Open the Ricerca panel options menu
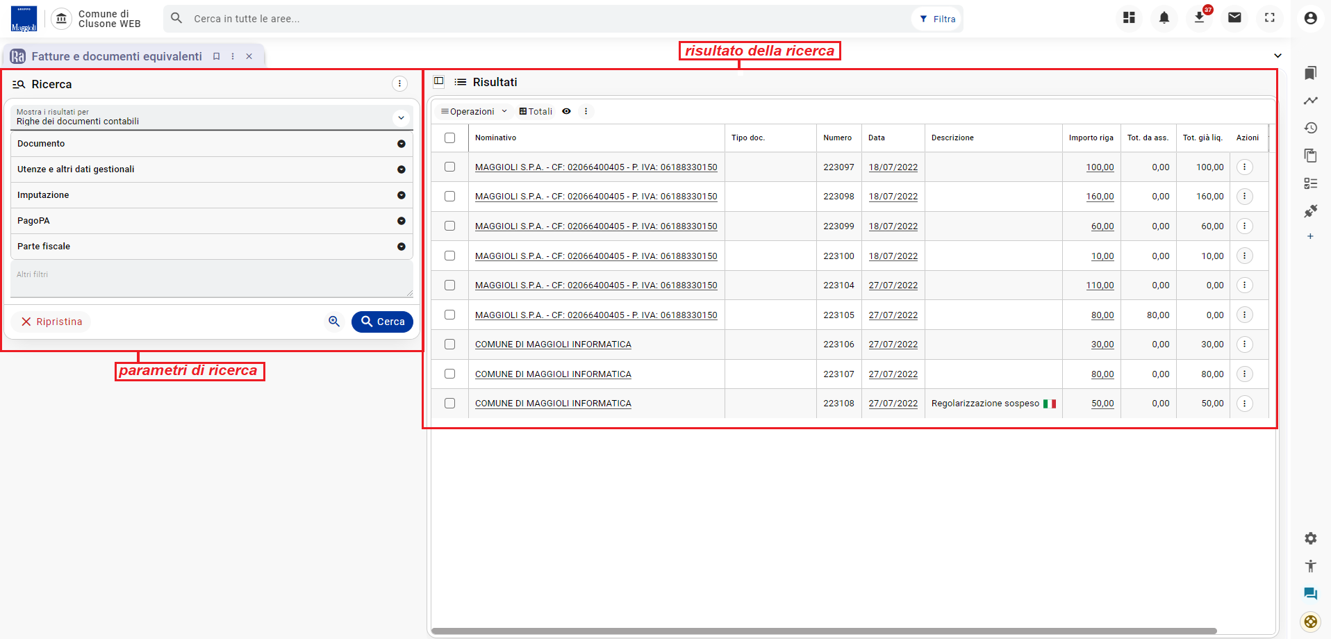The width and height of the screenshot is (1331, 639). point(399,84)
